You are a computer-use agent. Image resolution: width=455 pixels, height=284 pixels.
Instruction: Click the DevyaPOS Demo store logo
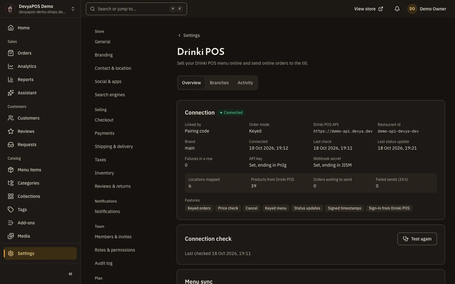click(x=10, y=9)
